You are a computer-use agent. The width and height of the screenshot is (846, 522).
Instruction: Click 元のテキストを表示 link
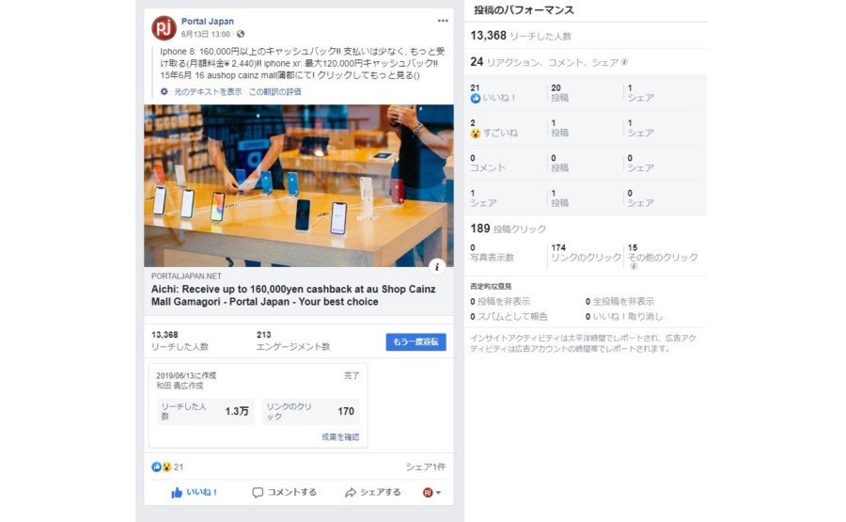(x=208, y=92)
